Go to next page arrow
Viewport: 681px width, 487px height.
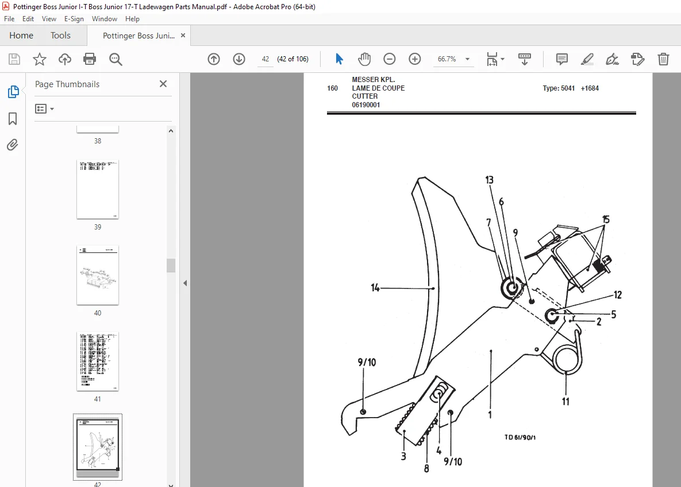[x=239, y=59]
